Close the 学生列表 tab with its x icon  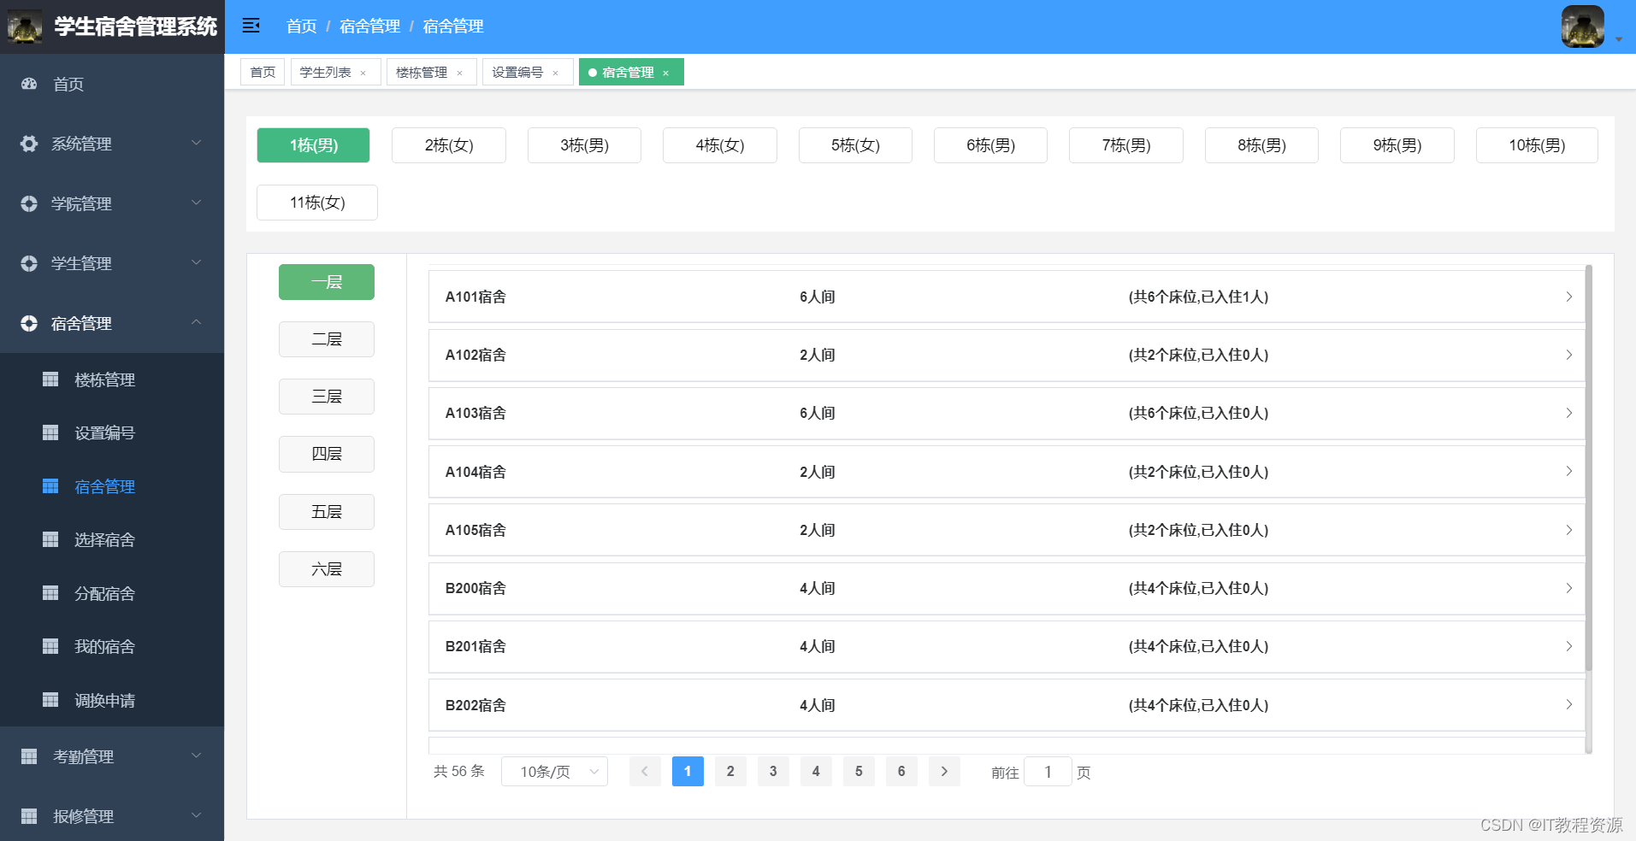pyautogui.click(x=363, y=73)
